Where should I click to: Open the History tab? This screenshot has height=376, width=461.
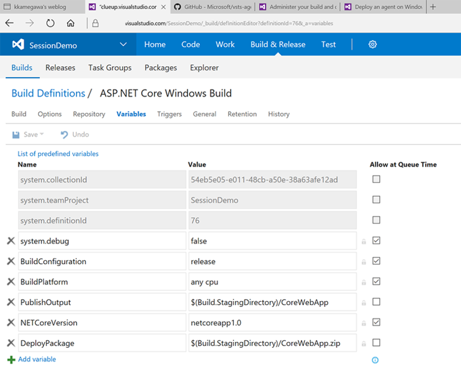point(279,114)
